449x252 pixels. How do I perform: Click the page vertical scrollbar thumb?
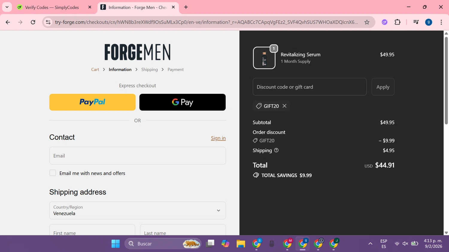[x=446, y=81]
